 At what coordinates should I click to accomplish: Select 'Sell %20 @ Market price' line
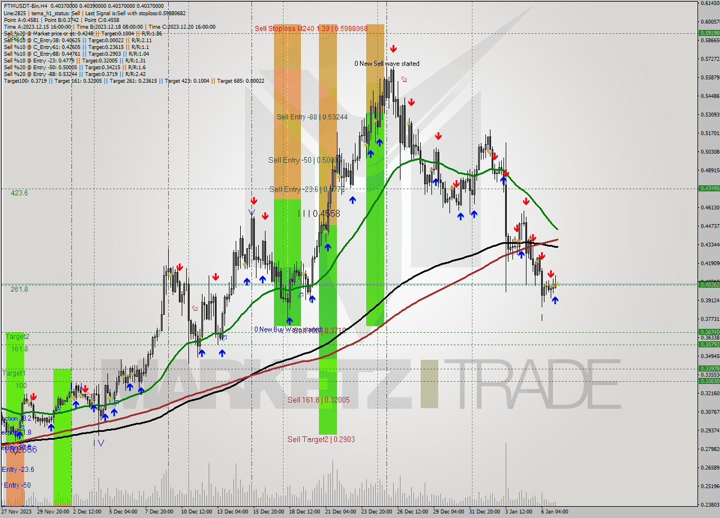(83, 33)
